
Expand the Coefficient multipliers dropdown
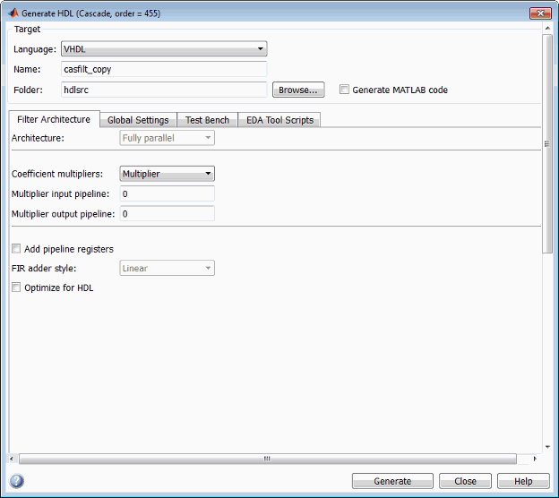pyautogui.click(x=167, y=174)
